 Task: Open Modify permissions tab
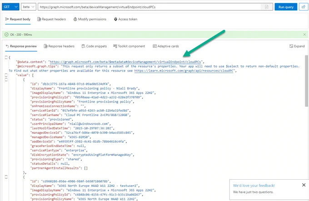coord(90,19)
